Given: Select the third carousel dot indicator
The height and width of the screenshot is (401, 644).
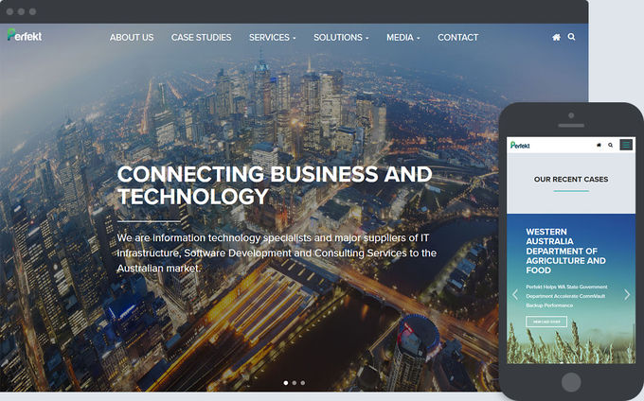Looking at the screenshot, I should (303, 382).
